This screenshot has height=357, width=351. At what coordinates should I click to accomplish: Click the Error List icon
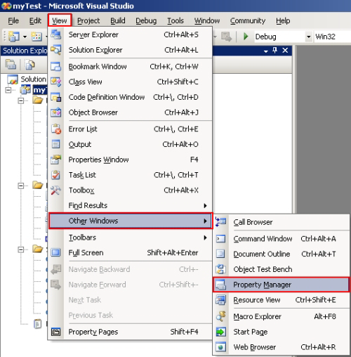(x=56, y=129)
